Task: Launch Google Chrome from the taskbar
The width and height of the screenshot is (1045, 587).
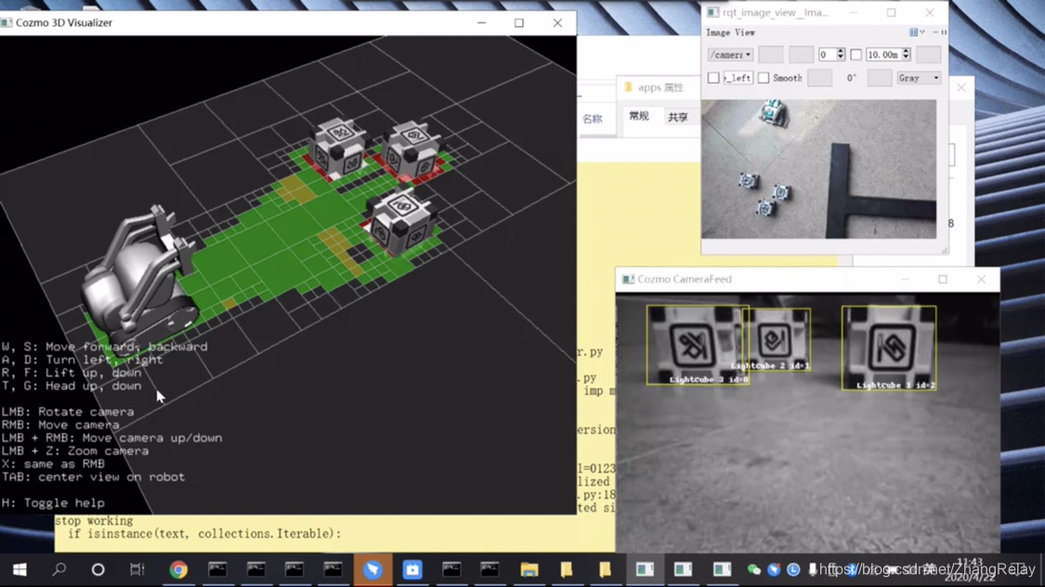Action: click(178, 569)
